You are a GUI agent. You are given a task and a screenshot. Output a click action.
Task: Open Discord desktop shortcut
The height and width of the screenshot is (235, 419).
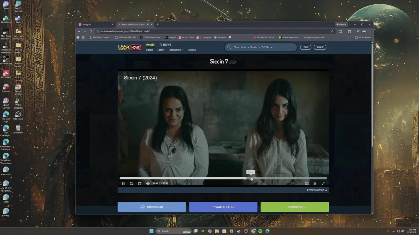(x=6, y=6)
